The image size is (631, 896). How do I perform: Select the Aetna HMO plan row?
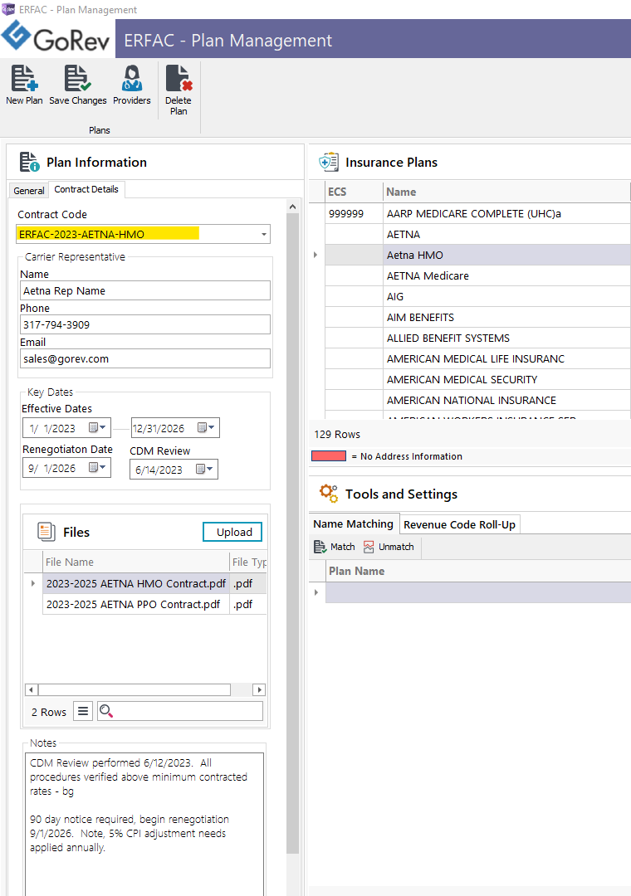(477, 255)
